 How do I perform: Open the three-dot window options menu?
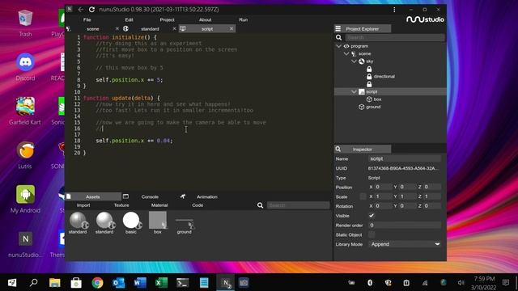pos(394,10)
